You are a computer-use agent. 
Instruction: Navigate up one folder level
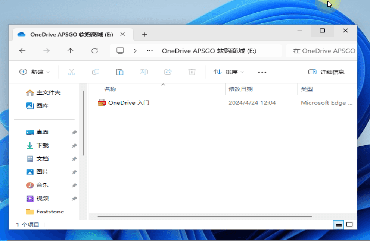pyautogui.click(x=70, y=51)
